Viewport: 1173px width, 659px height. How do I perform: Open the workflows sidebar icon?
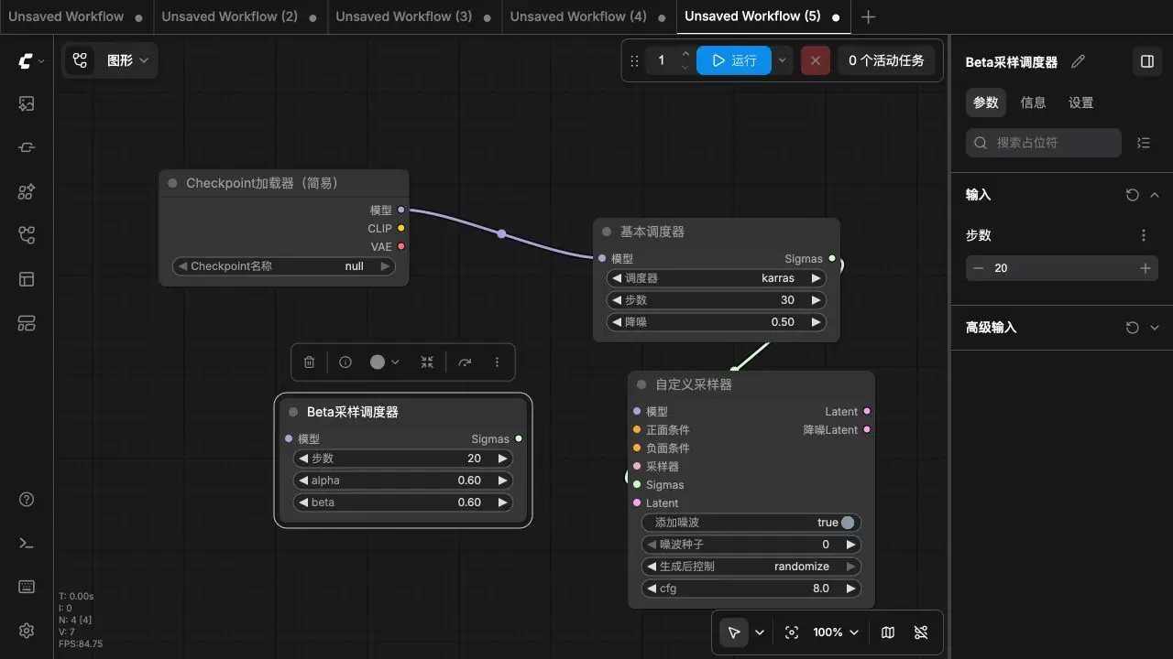click(x=27, y=236)
